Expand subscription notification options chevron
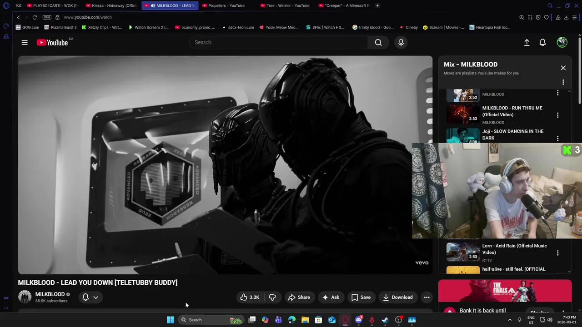Screen dimensions: 582x327 [96, 297]
